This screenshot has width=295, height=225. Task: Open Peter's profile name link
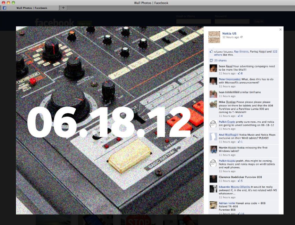point(229,79)
